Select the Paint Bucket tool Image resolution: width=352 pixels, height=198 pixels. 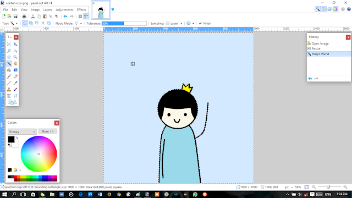pyautogui.click(x=9, y=70)
